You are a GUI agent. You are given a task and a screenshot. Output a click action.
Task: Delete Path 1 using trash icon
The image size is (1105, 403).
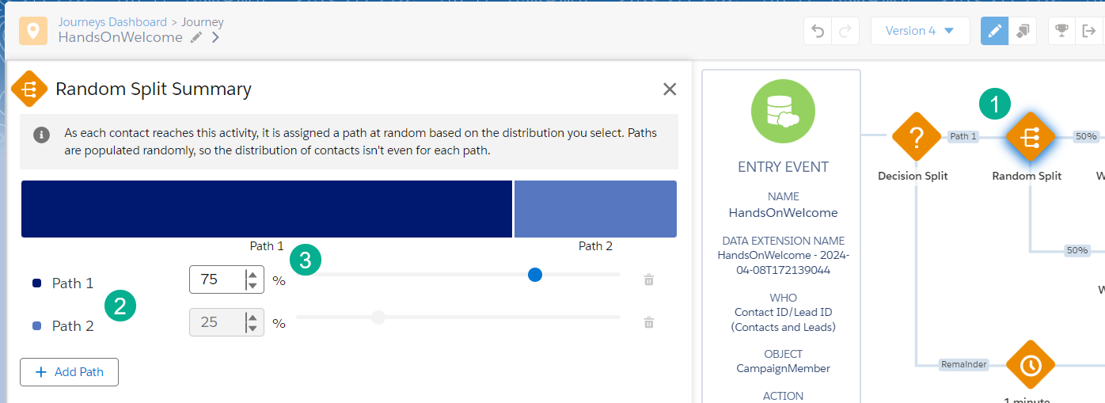(649, 279)
